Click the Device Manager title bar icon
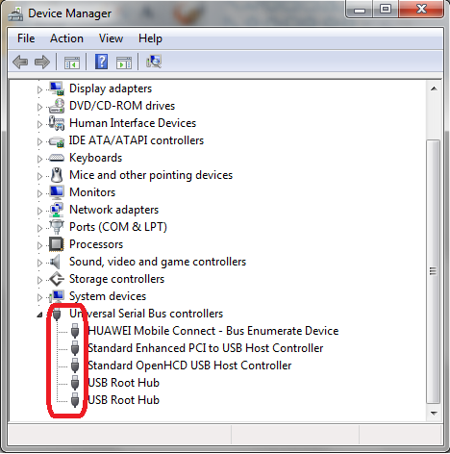450x454 pixels. pyautogui.click(x=15, y=13)
